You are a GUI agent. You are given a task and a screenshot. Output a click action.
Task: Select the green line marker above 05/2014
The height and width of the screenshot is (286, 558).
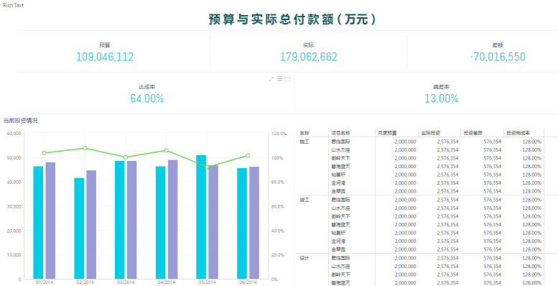click(207, 167)
